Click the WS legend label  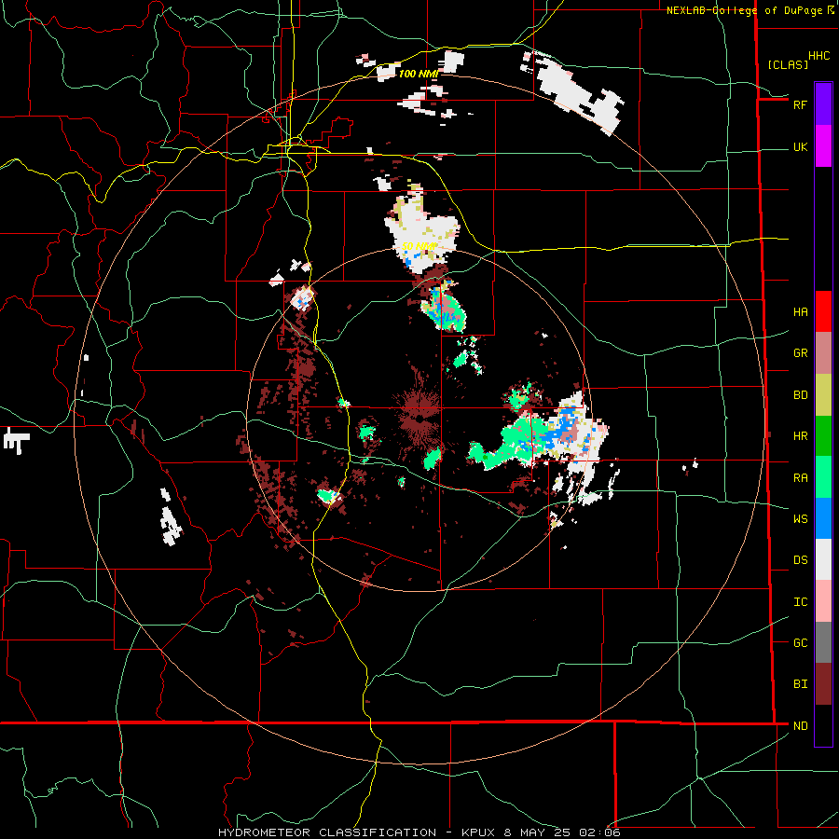800,519
